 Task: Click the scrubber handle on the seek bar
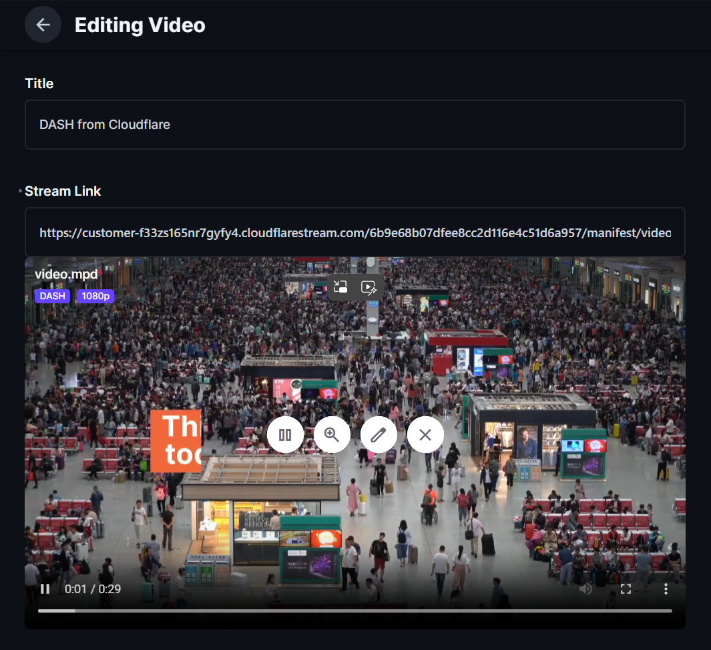tap(75, 610)
